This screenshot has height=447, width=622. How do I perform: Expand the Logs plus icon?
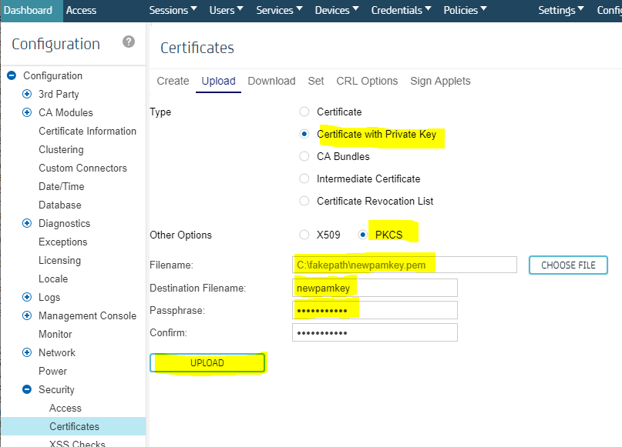27,297
